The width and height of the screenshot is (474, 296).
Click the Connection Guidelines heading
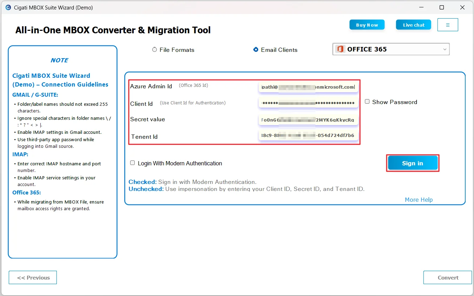click(60, 80)
